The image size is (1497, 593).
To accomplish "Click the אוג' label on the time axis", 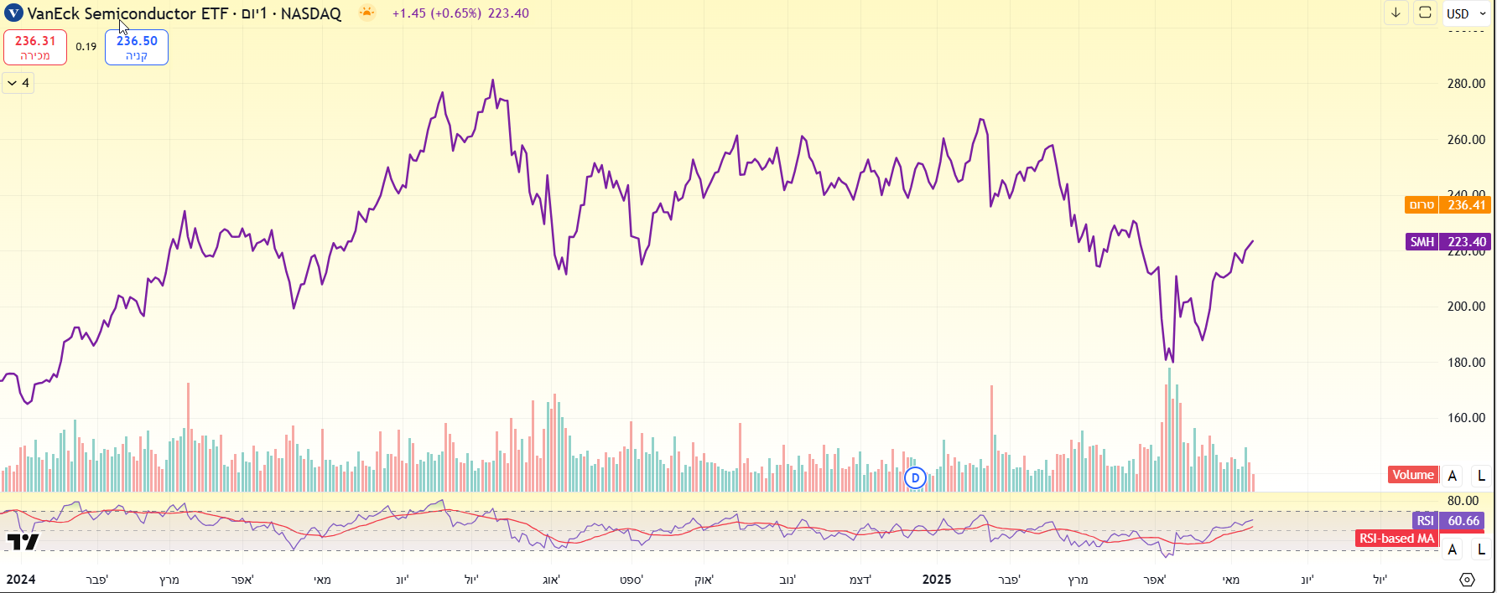I will (x=551, y=580).
